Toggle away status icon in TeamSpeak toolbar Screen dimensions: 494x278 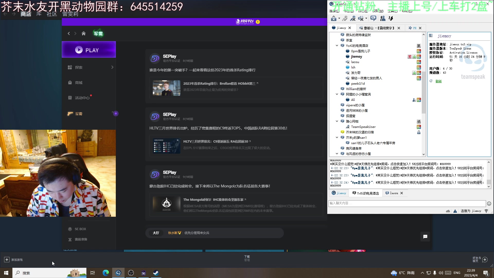point(334,19)
